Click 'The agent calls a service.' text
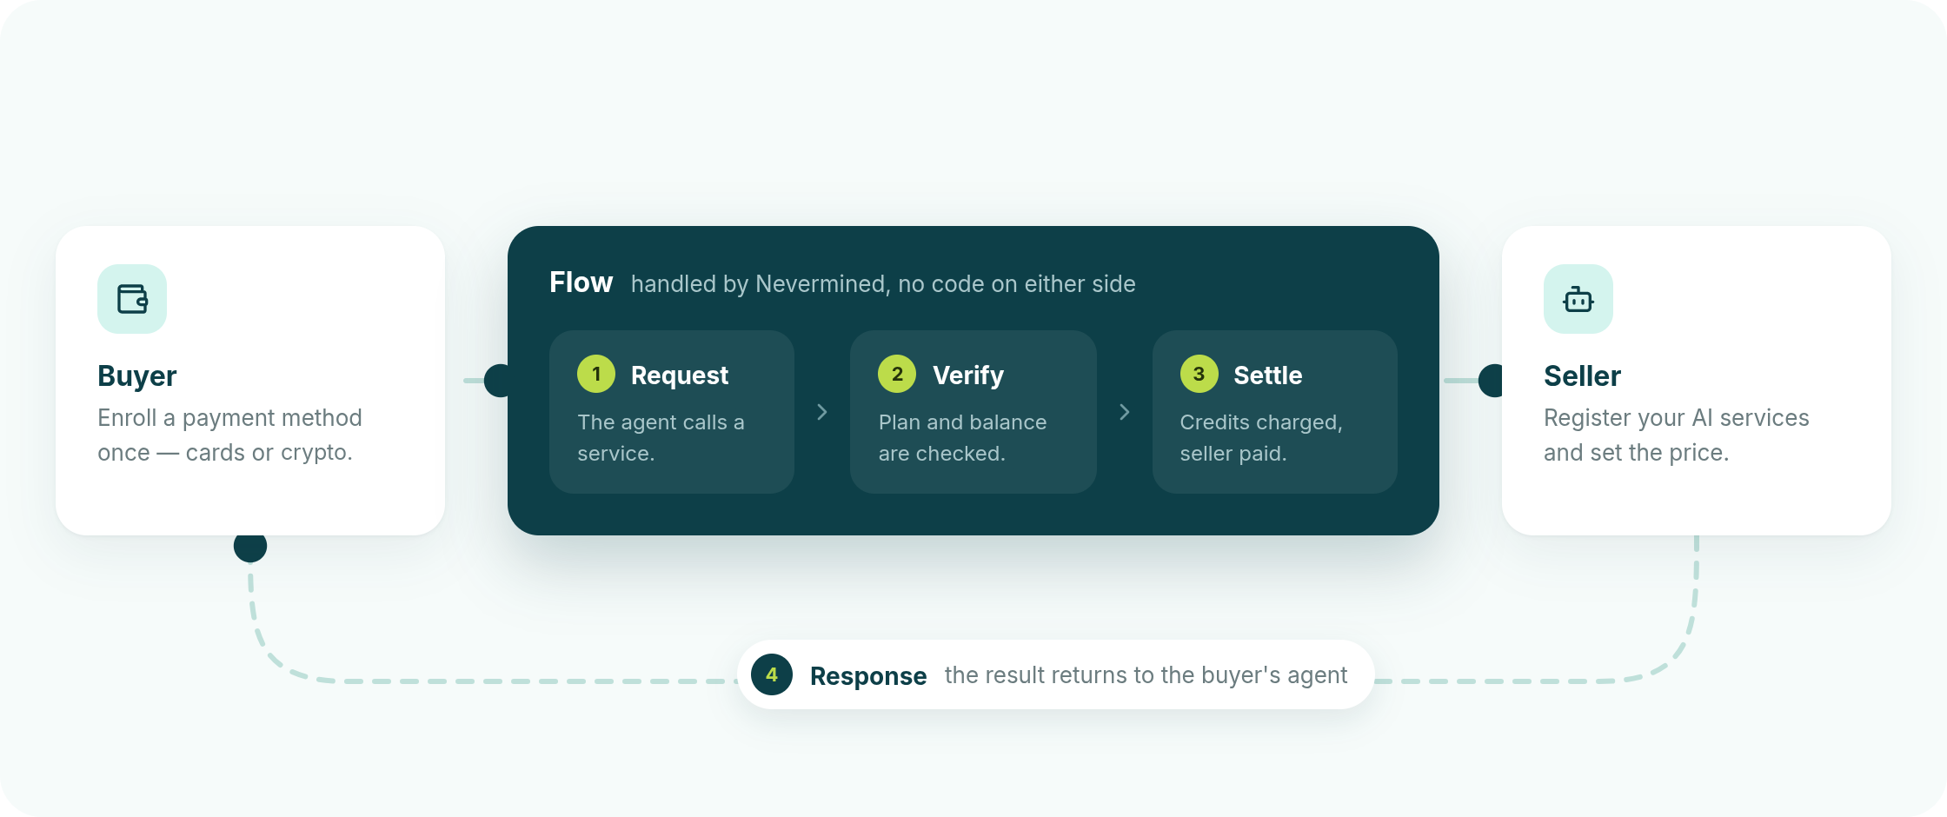 (x=661, y=438)
